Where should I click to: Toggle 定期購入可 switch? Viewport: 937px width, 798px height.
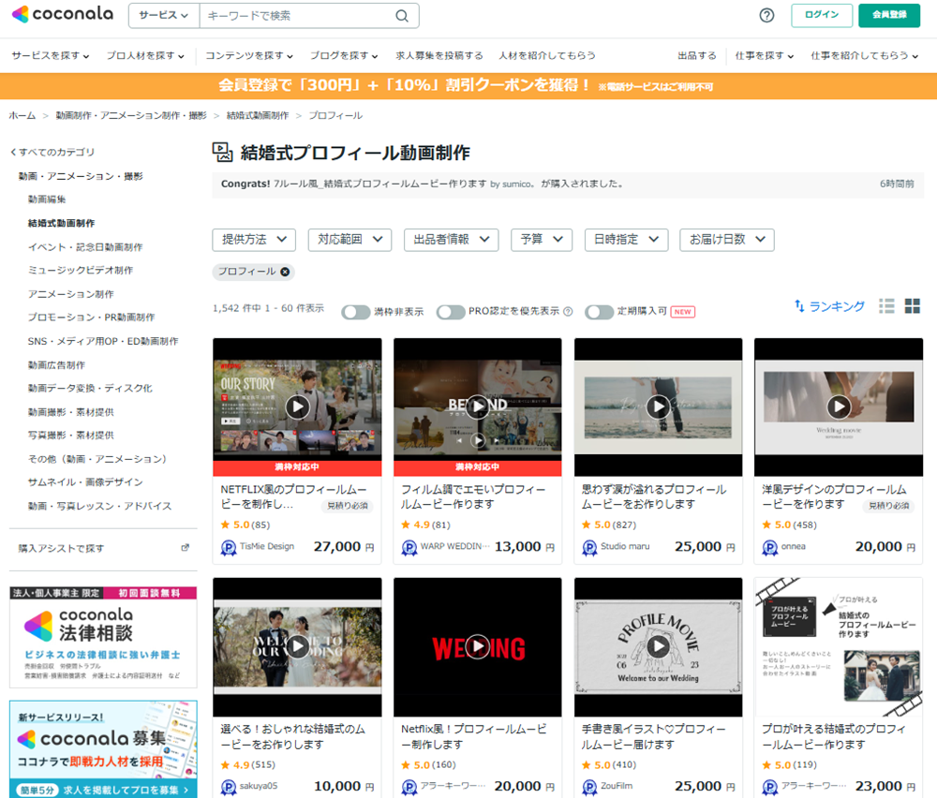tap(600, 312)
